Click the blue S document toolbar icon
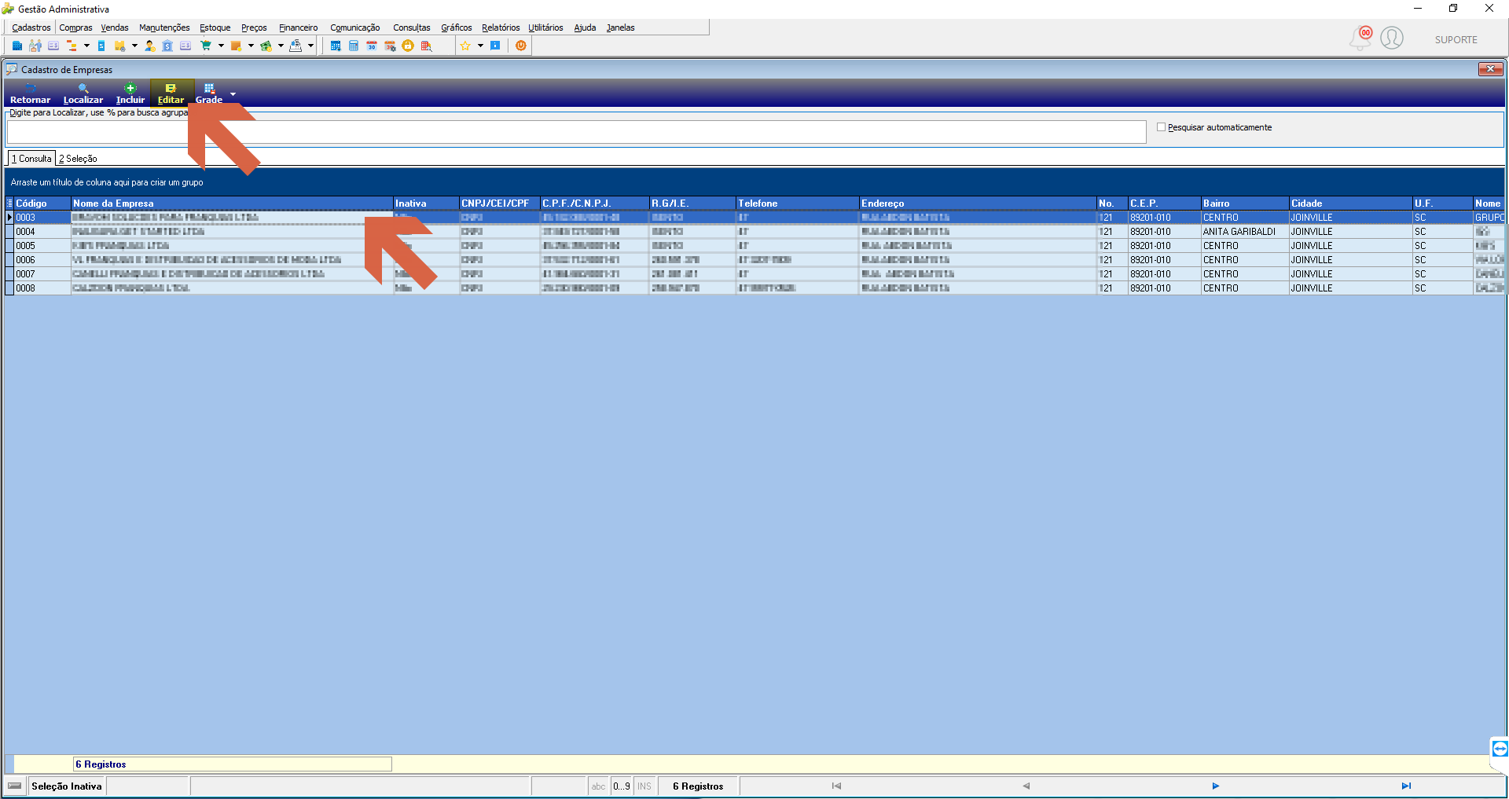This screenshot has height=799, width=1509. 101,46
